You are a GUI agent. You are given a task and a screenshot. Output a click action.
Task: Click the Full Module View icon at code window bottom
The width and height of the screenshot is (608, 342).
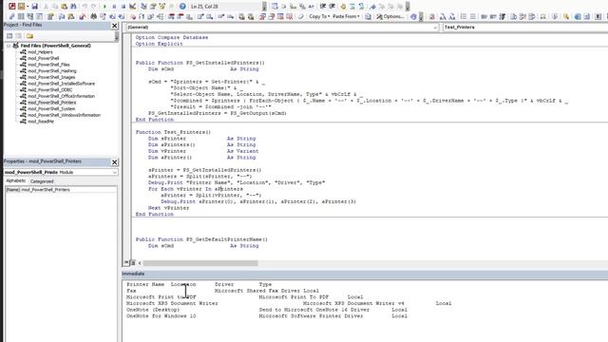(133, 263)
